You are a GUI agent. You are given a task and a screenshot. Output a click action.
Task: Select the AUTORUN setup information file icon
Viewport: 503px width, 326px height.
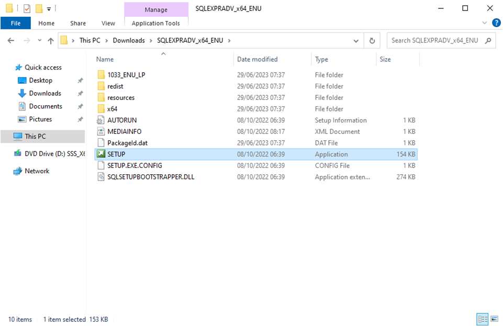[x=100, y=120]
